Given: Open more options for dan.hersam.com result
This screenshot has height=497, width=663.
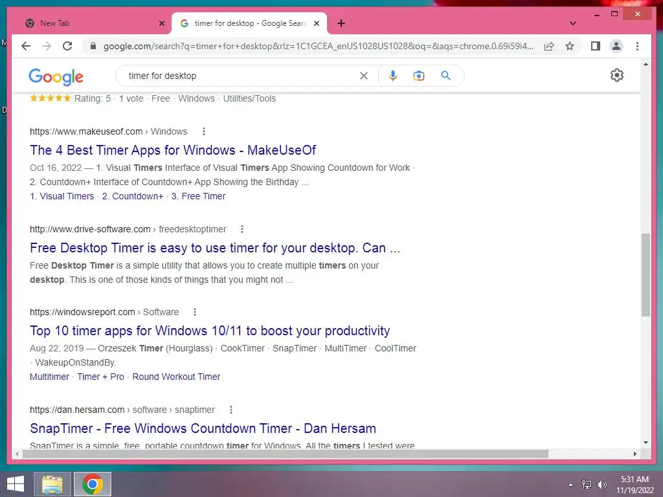Looking at the screenshot, I should pos(231,410).
